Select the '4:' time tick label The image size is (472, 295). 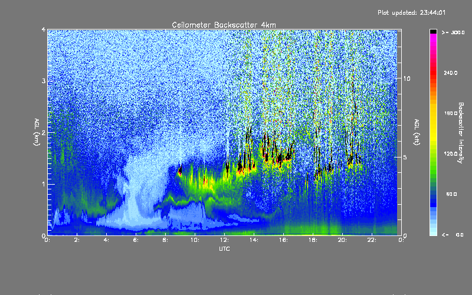tap(106, 240)
